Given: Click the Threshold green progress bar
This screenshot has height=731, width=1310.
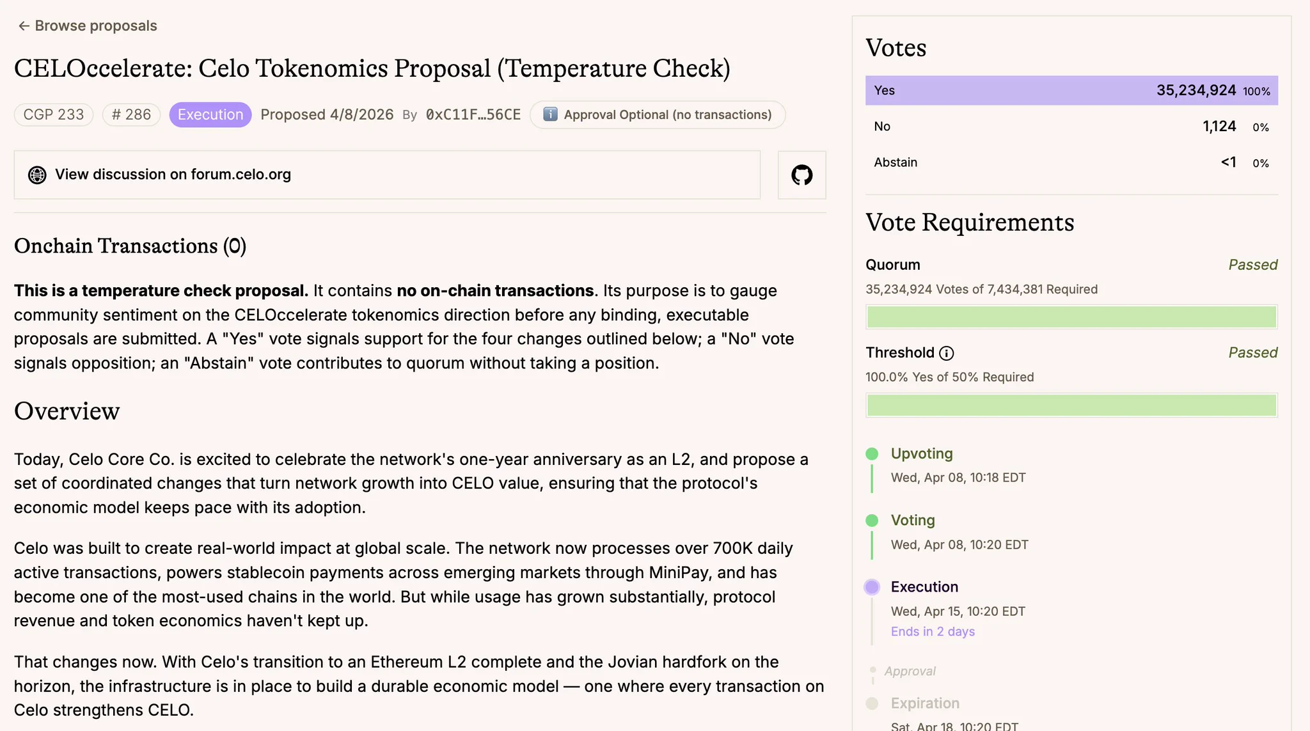Looking at the screenshot, I should 1071,405.
